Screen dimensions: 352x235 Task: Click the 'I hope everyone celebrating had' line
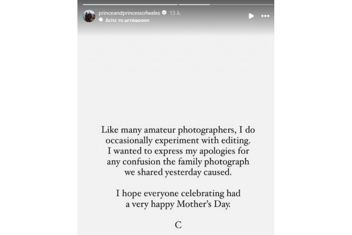click(x=178, y=193)
